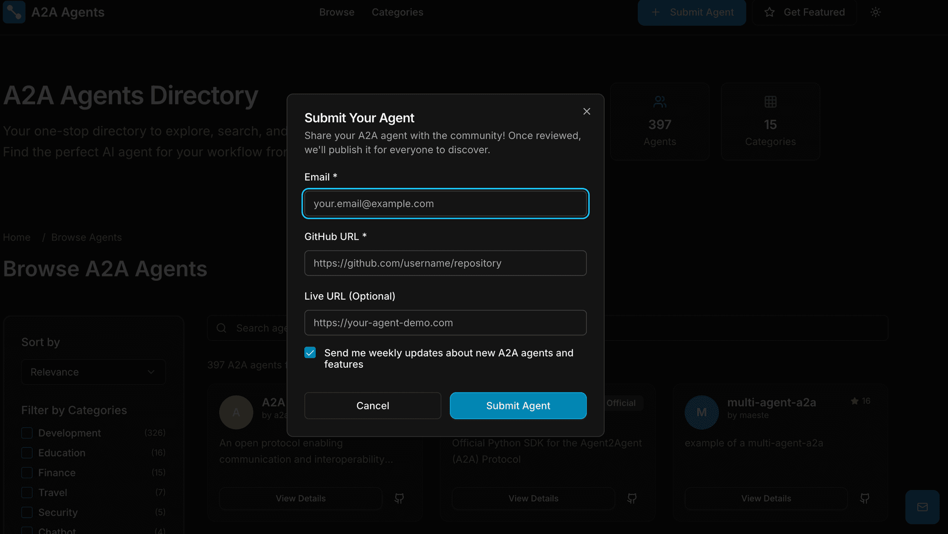Uncheck Send me weekly updates checkbox

click(310, 353)
